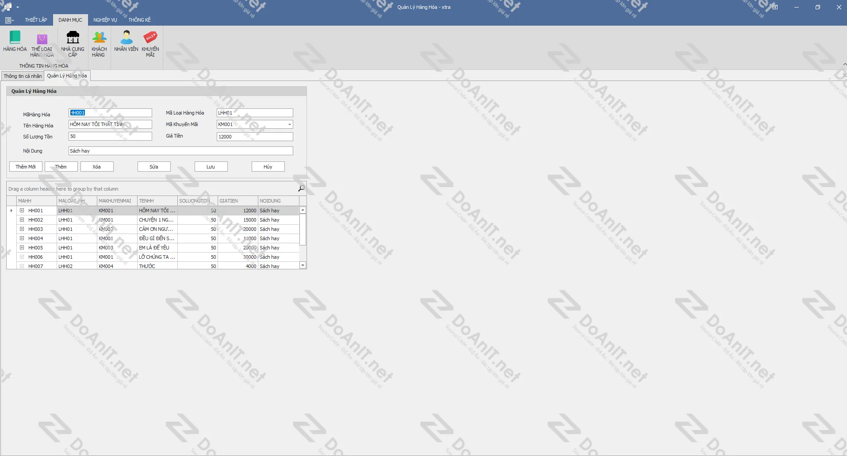Image resolution: width=847 pixels, height=456 pixels.
Task: Open the application menu icon
Action: (9, 20)
